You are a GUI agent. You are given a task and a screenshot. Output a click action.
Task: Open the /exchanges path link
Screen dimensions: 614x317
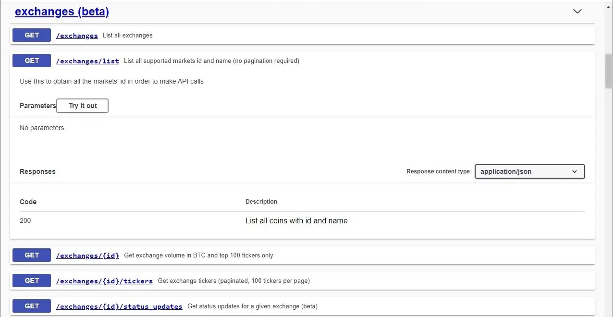[x=77, y=36]
